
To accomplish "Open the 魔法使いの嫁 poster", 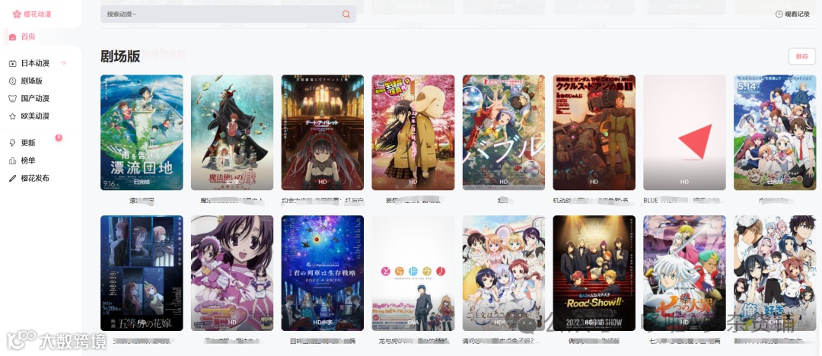I will click(x=232, y=132).
